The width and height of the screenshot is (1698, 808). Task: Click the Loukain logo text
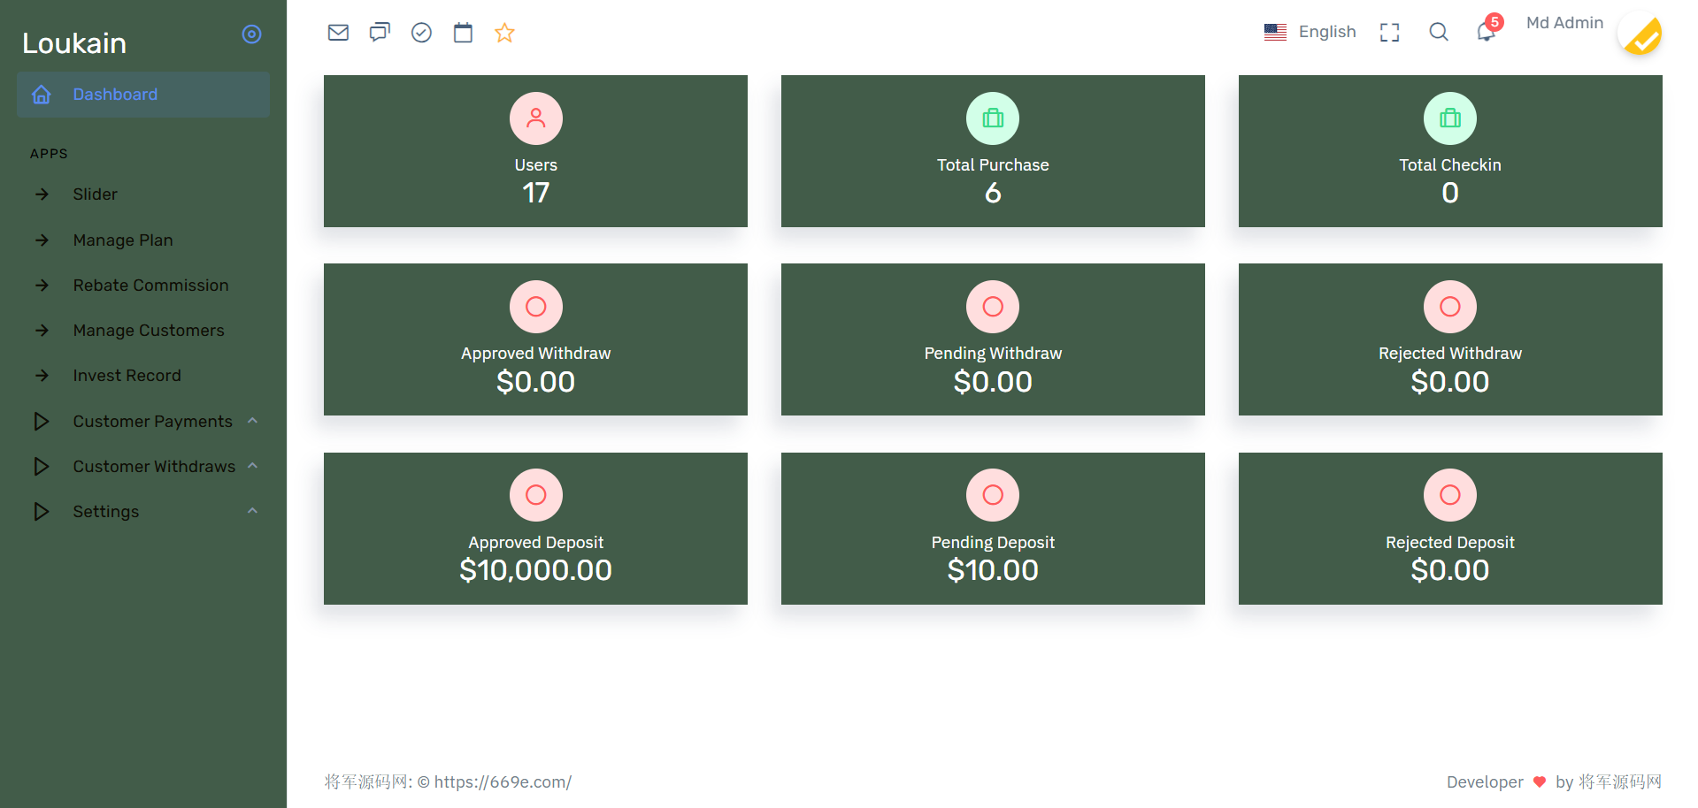[74, 43]
